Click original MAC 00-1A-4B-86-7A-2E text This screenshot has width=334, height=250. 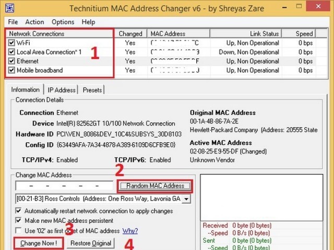(x=214, y=121)
